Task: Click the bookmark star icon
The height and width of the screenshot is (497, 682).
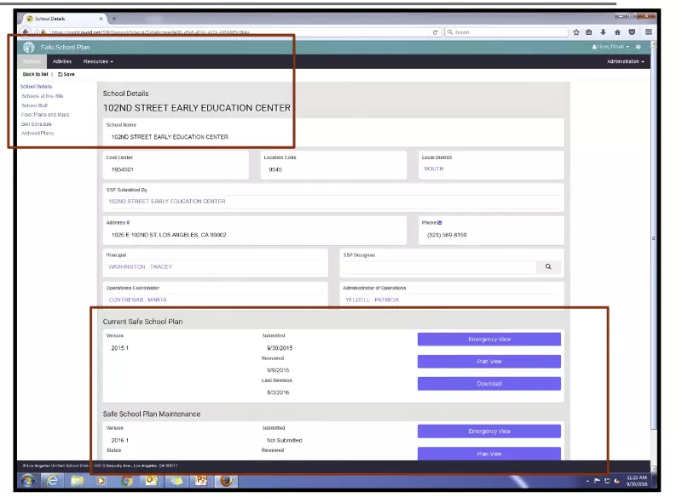Action: click(x=576, y=32)
